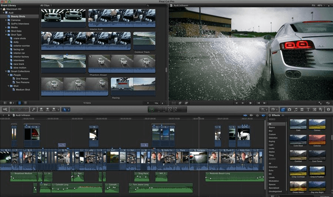This screenshot has width=333, height=197.
Task: Click the insert clip edit button
Action: [x=48, y=109]
